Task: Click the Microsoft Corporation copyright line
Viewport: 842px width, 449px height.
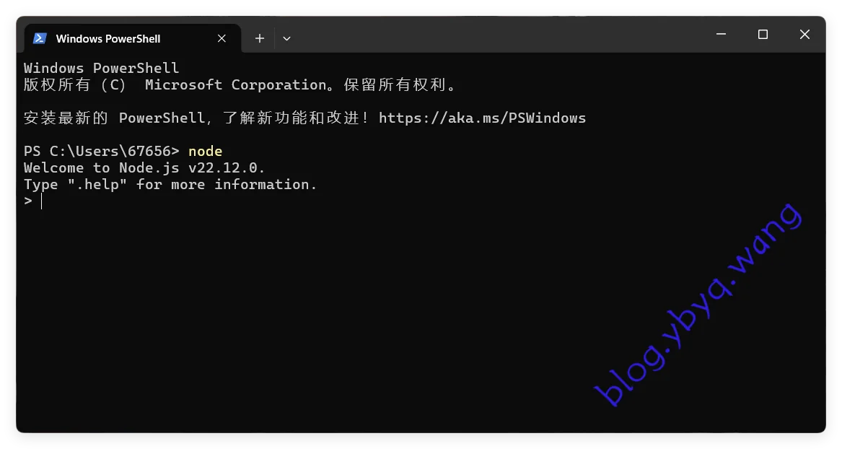Action: pyautogui.click(x=238, y=84)
